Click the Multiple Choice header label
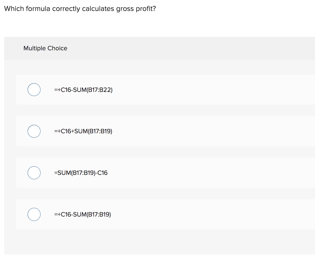 [45, 48]
